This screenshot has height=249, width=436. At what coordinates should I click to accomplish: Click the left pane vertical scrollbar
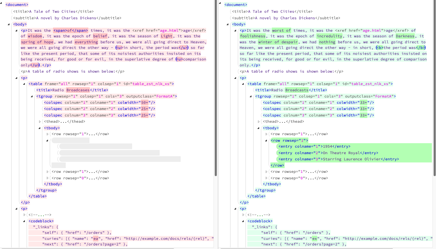click(216, 89)
